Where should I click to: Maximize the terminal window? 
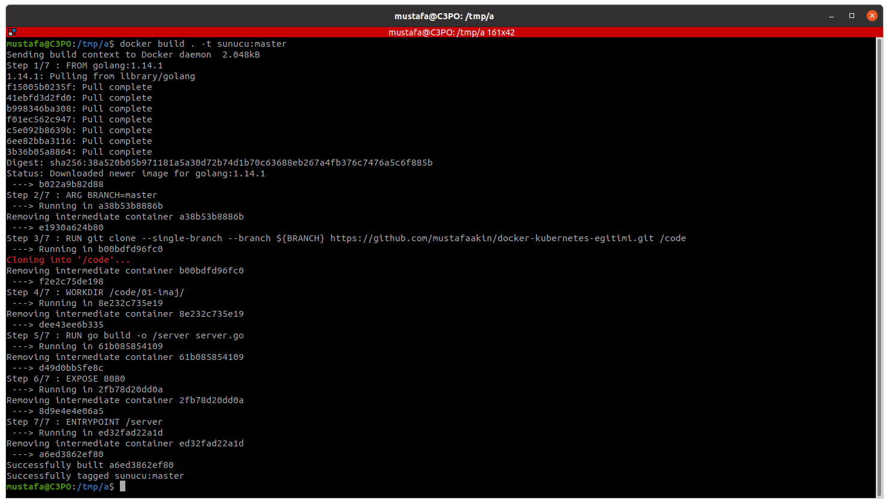click(852, 16)
